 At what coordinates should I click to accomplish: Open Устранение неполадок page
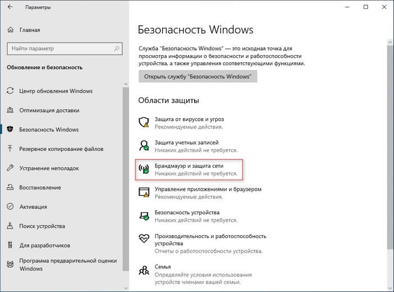[x=49, y=168]
